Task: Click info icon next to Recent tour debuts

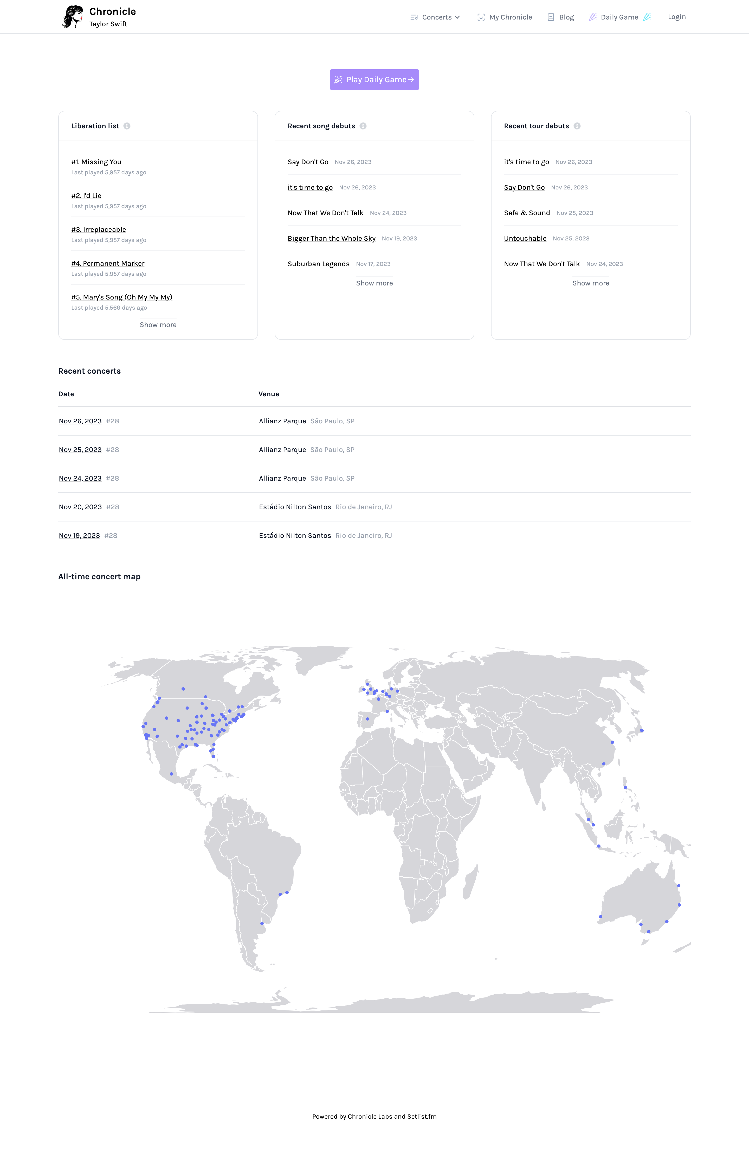Action: 577,126
